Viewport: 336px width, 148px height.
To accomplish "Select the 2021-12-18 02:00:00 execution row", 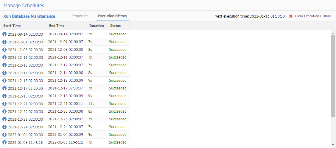I will tap(66, 96).
